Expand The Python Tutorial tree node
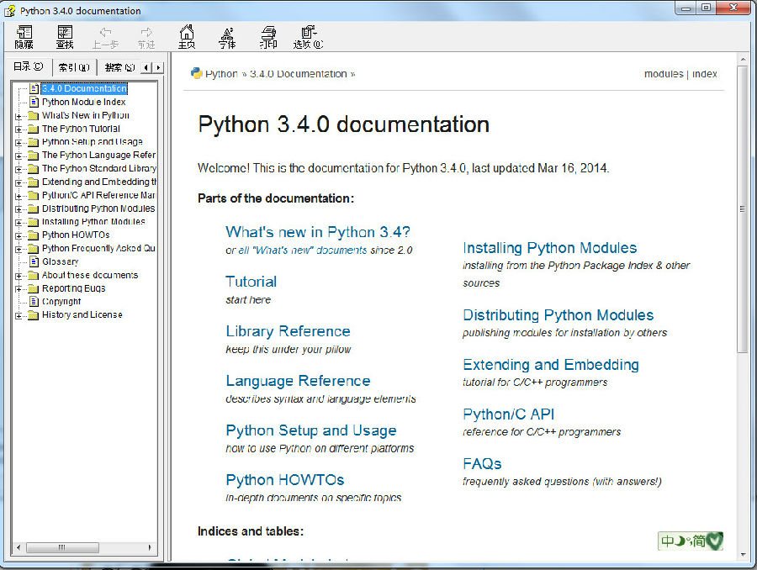 19,129
